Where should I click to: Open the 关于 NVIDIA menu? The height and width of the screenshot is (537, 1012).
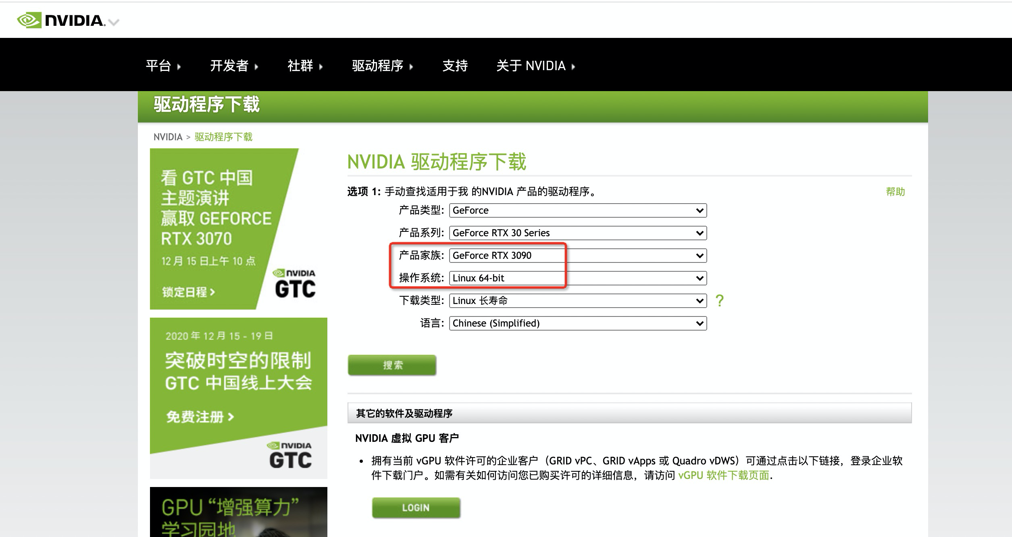click(535, 66)
